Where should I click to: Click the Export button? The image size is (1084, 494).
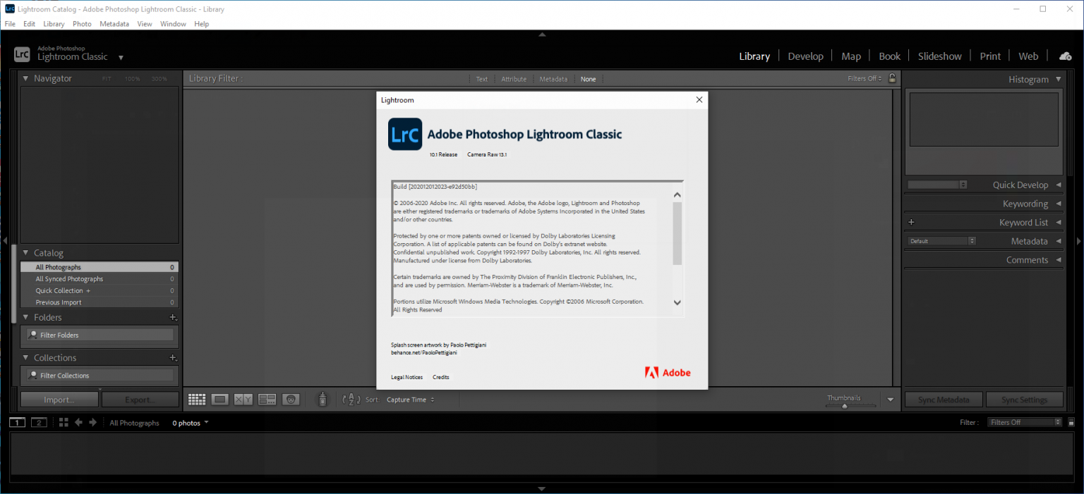[x=140, y=400]
